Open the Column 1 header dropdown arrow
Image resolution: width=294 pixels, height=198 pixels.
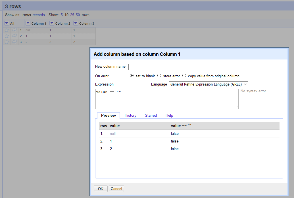coord(28,23)
